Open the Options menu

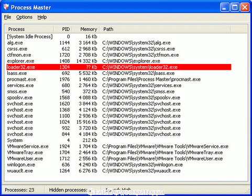24,17
